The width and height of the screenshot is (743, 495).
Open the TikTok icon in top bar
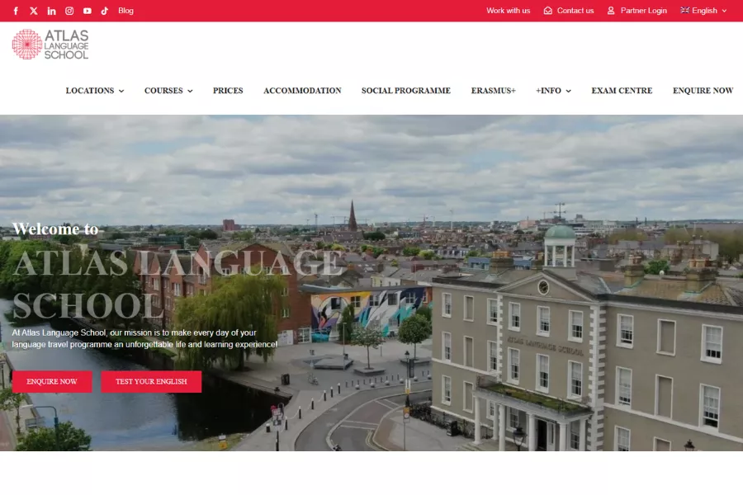[x=105, y=11]
